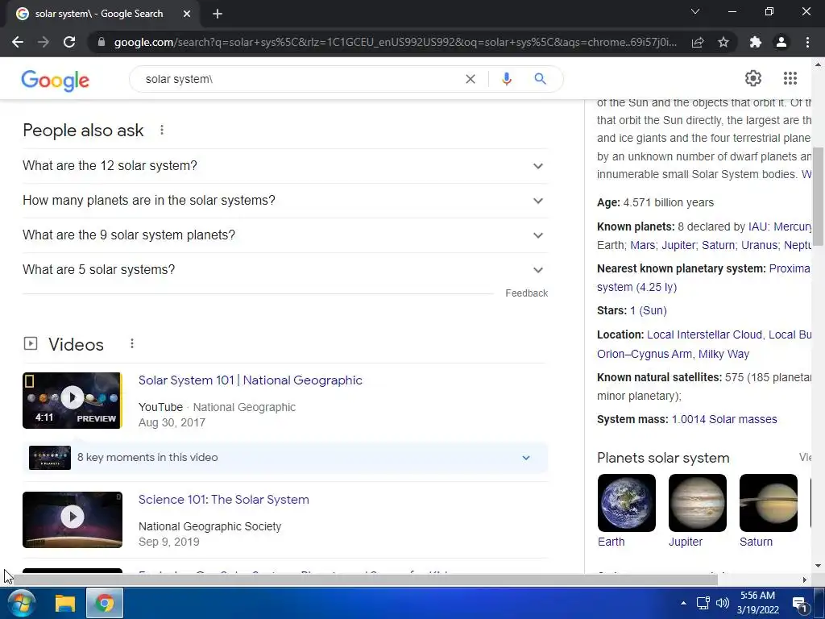Open 1 (Sun) stars link
Image resolution: width=825 pixels, height=619 pixels.
649,310
